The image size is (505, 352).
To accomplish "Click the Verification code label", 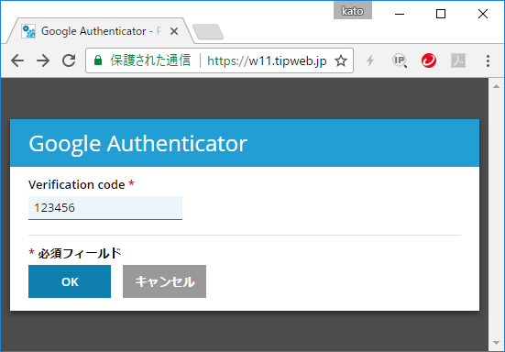I will click(x=77, y=184).
